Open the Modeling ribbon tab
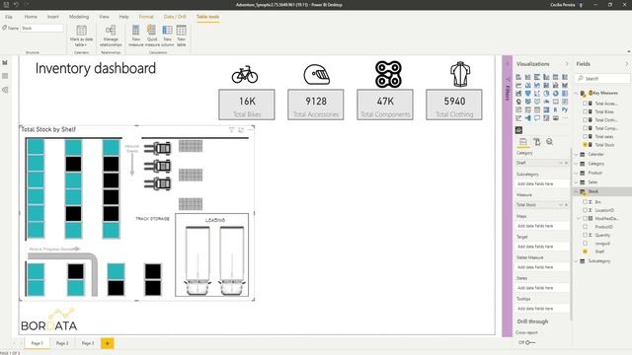The width and height of the screenshot is (632, 355). (79, 17)
